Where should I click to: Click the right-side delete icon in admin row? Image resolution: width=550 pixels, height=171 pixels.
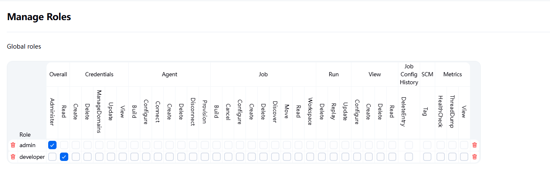point(474,145)
